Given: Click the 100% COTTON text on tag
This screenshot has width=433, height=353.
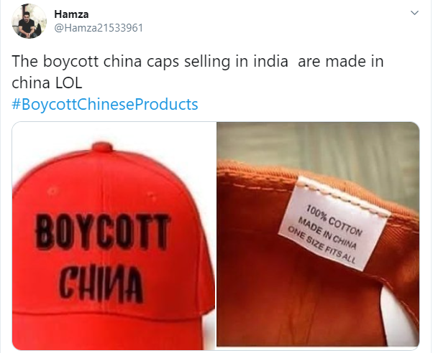Looking at the screenshot, I should coord(334,220).
